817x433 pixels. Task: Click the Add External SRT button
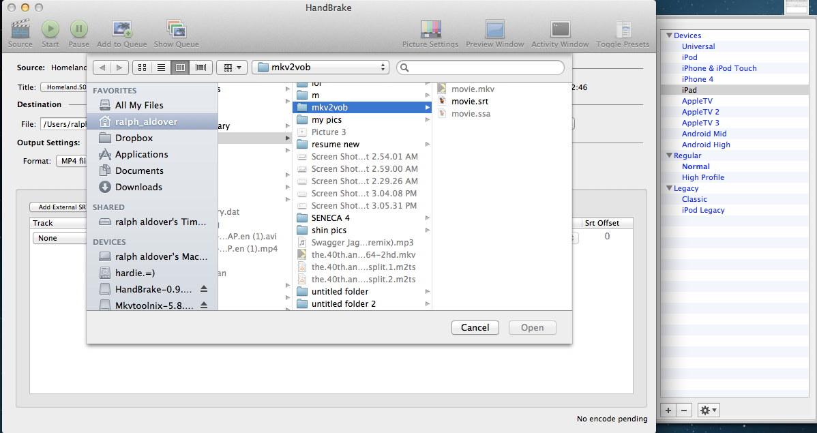[59, 207]
